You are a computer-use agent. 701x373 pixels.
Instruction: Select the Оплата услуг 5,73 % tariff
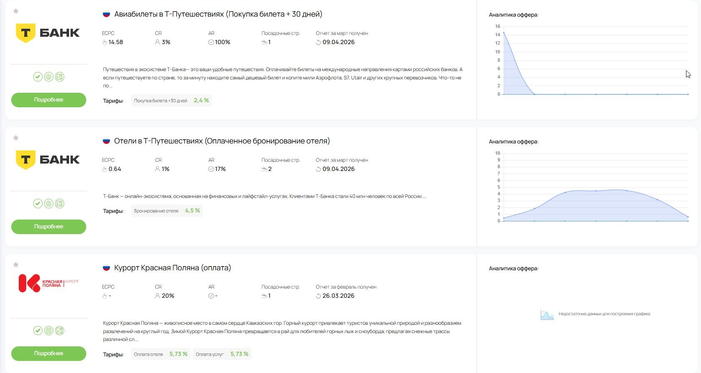click(x=222, y=354)
